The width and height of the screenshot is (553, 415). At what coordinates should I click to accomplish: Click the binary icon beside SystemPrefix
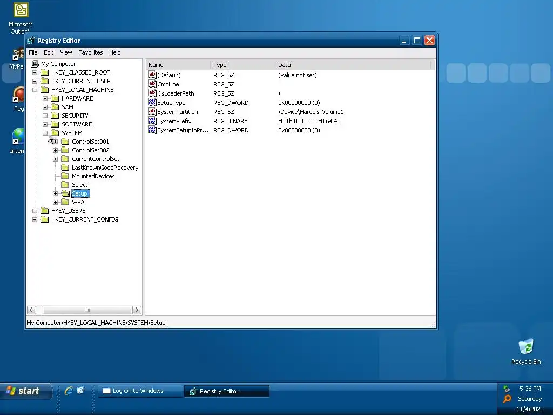pos(152,121)
